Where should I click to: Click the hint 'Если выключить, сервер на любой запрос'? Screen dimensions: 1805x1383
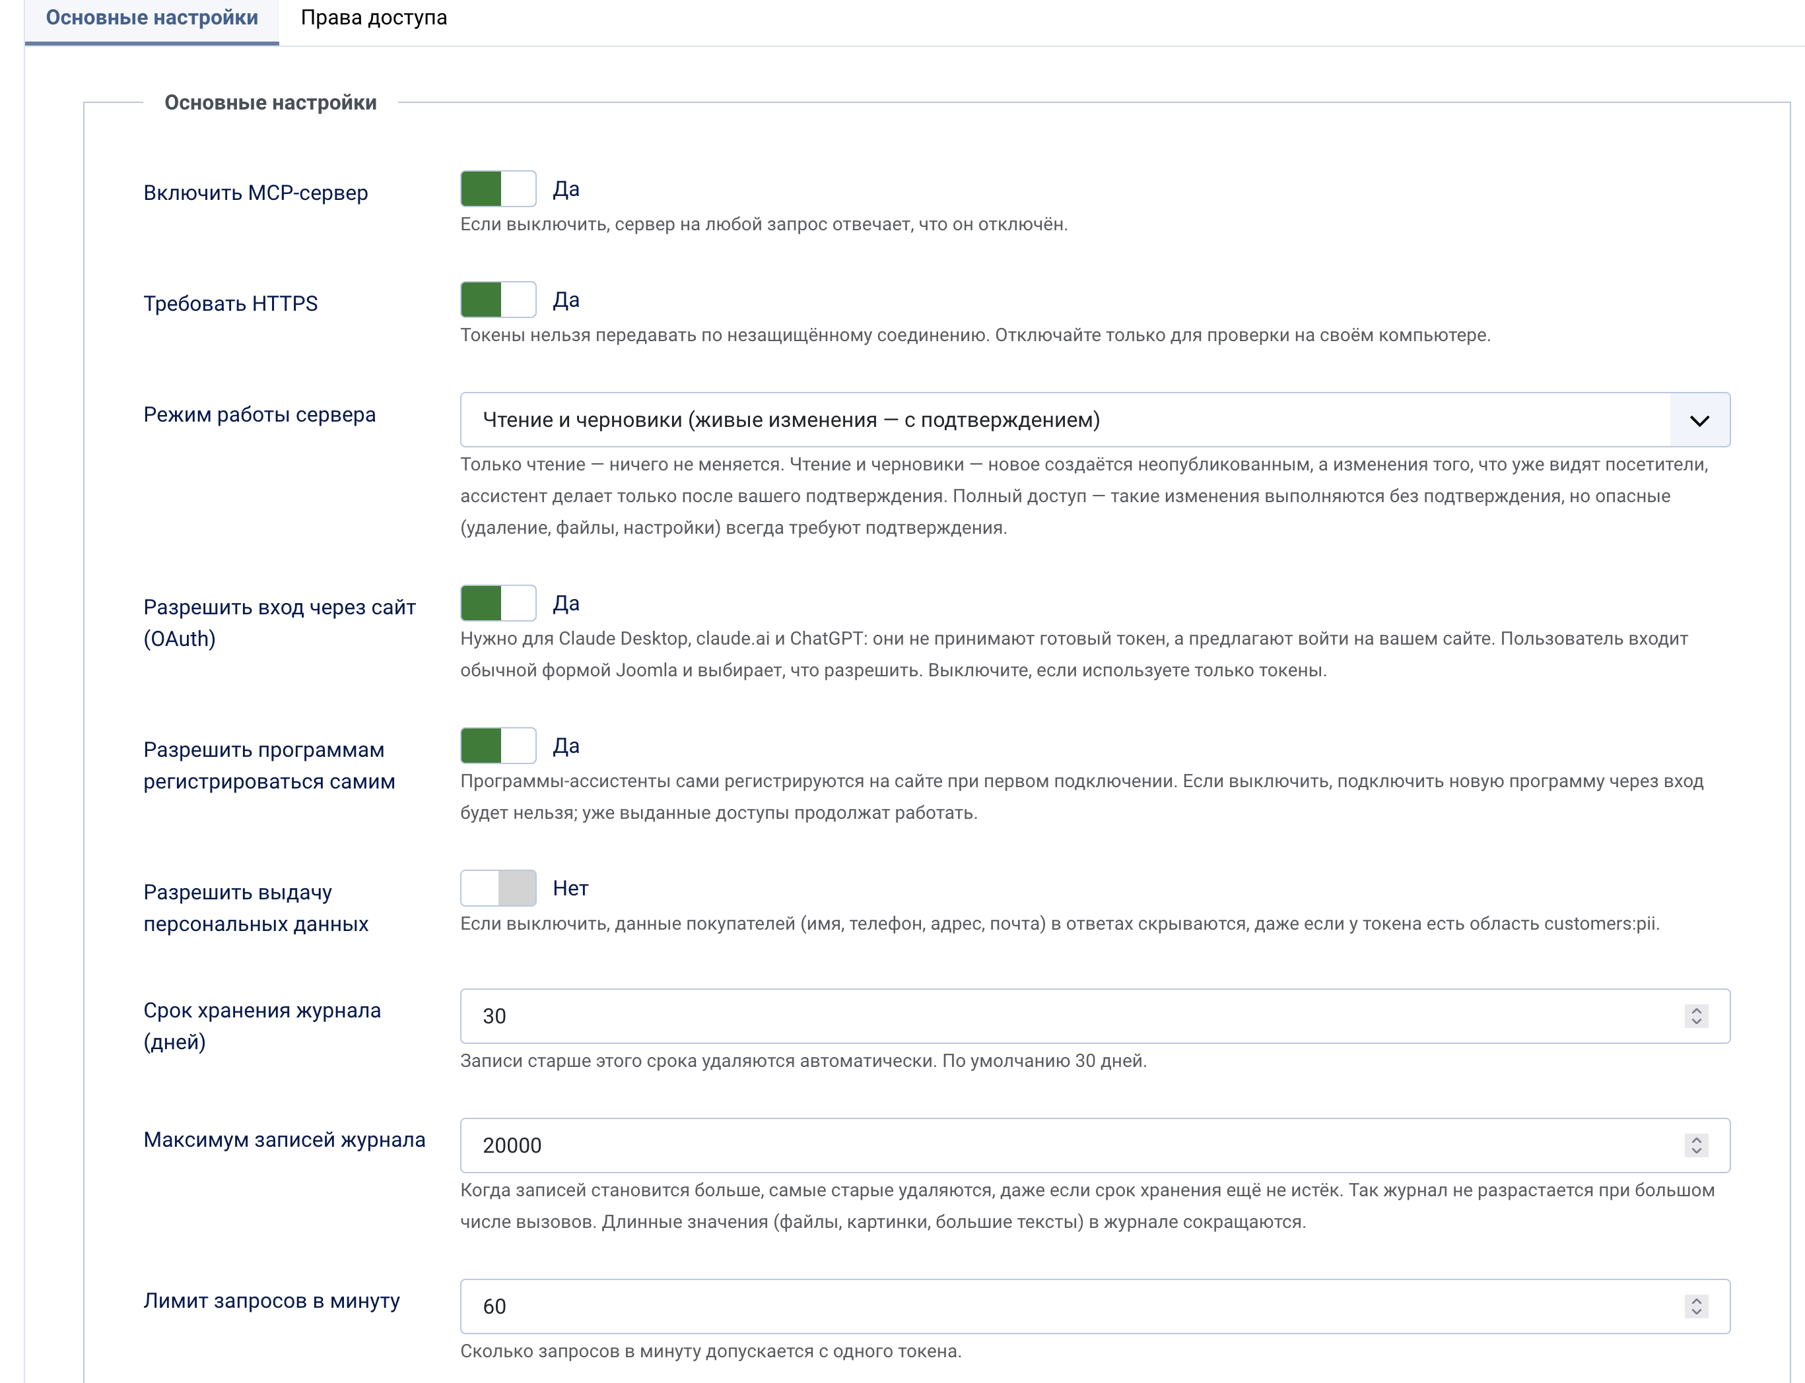point(764,225)
